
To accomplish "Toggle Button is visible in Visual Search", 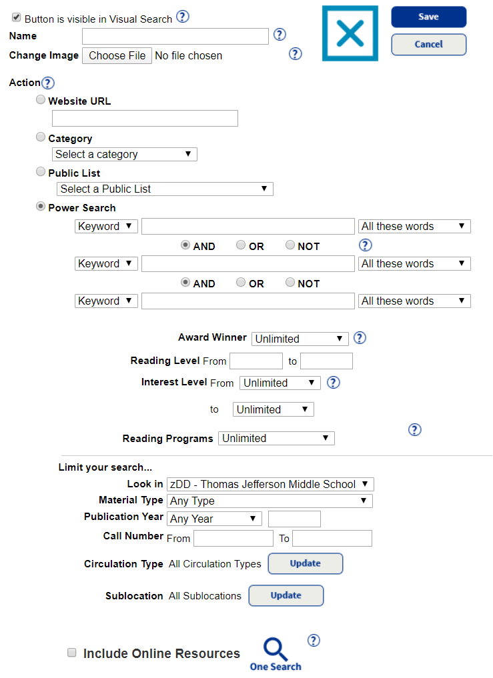I will 17,17.
